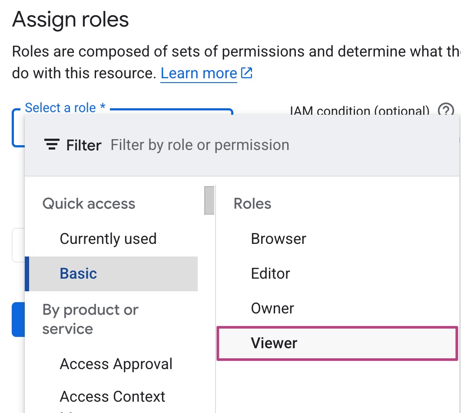Screen dimensions: 461x413
Task: Click the IAM condition help question mark icon
Action: pos(446,110)
